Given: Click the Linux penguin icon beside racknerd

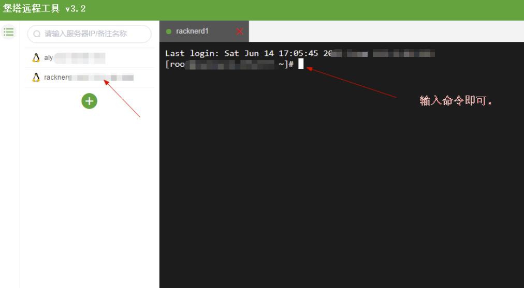Looking at the screenshot, I should tap(36, 78).
